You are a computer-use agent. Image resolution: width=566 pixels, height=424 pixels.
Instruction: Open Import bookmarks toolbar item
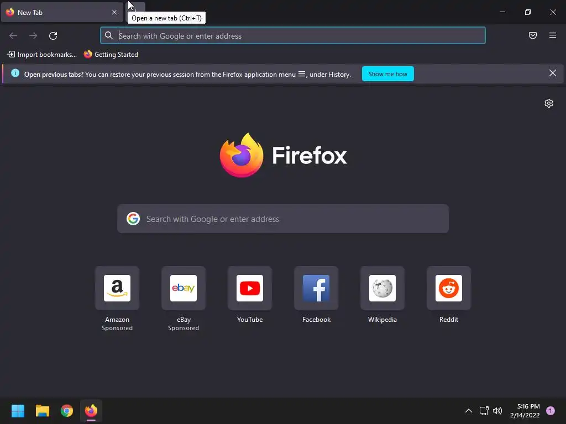(42, 55)
